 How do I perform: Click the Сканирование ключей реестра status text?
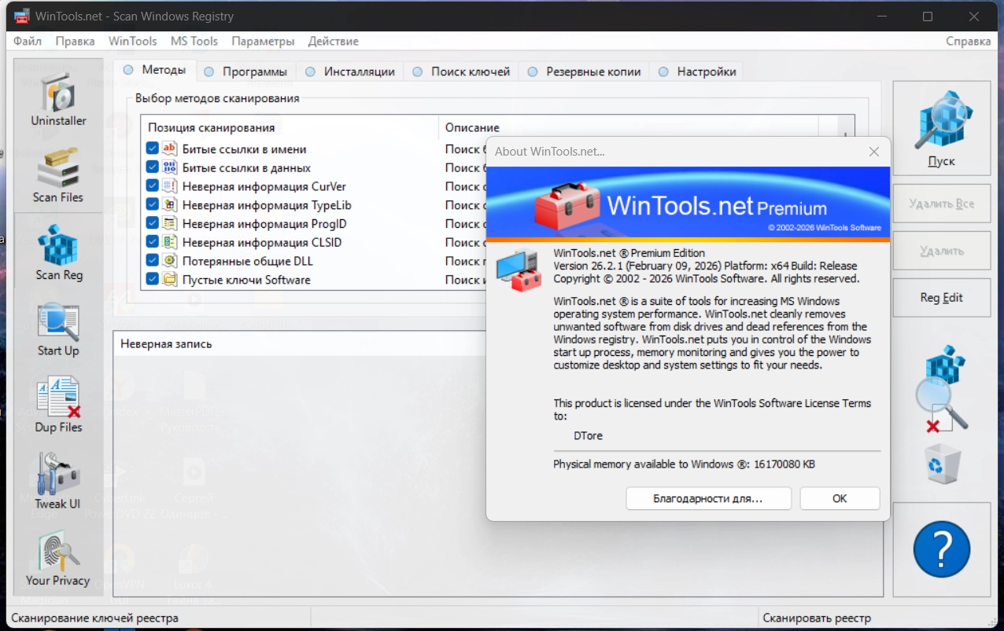94,618
